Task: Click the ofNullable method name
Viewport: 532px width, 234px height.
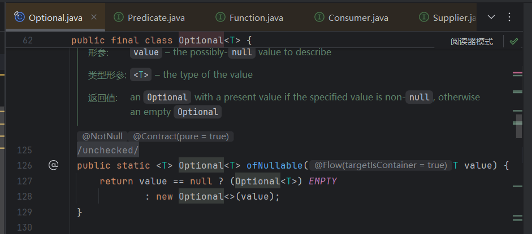Action: pos(274,165)
